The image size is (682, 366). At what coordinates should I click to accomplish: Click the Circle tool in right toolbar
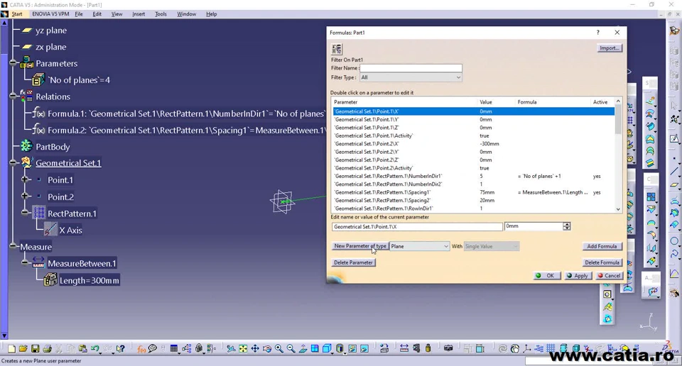674,240
